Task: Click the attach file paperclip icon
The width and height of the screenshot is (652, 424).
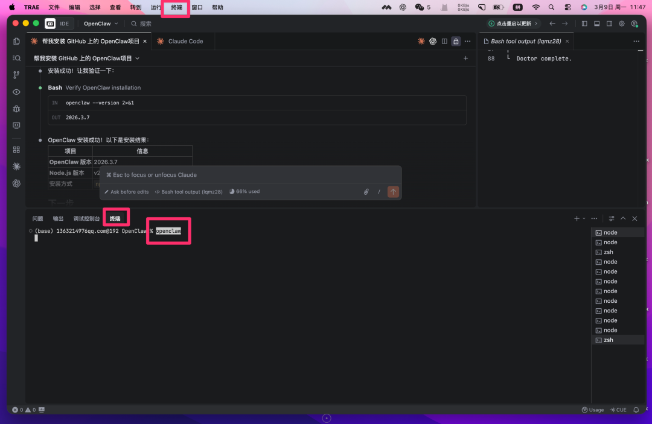Action: click(366, 192)
